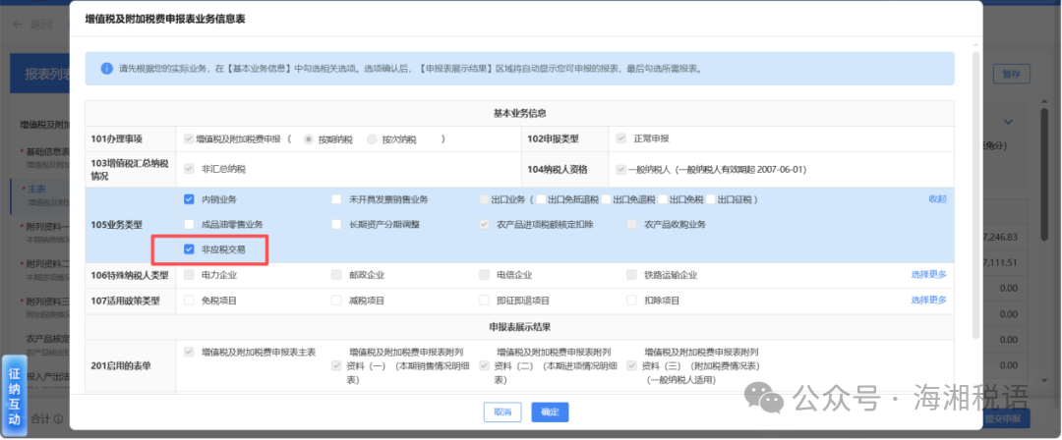Click the 取消 button
Image resolution: width=1062 pixels, height=440 pixels.
tap(502, 412)
